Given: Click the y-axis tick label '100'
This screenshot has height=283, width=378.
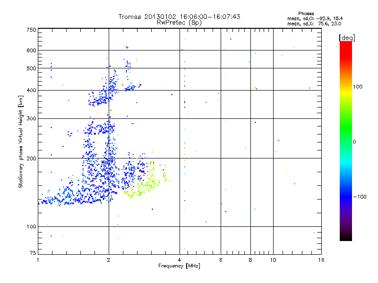Looking at the screenshot, I should point(32,226).
